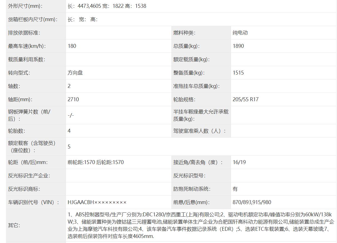Click the 前悬/后悬(mm) label
Viewport: 337px width, 243px height.
tap(191, 202)
